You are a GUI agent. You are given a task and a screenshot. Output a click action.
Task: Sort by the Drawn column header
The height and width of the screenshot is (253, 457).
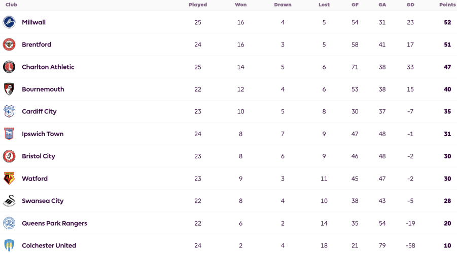coord(283,5)
